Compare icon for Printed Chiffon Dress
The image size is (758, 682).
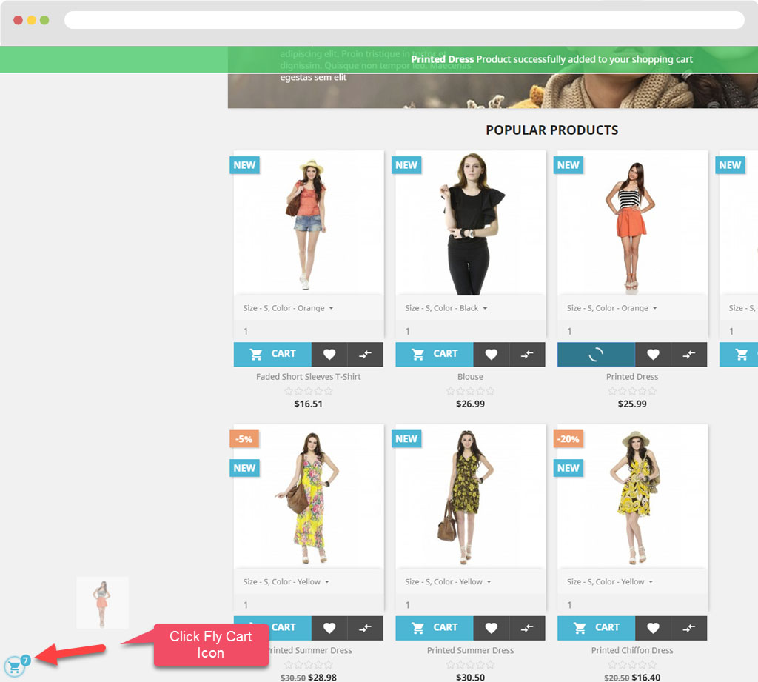pyautogui.click(x=689, y=628)
